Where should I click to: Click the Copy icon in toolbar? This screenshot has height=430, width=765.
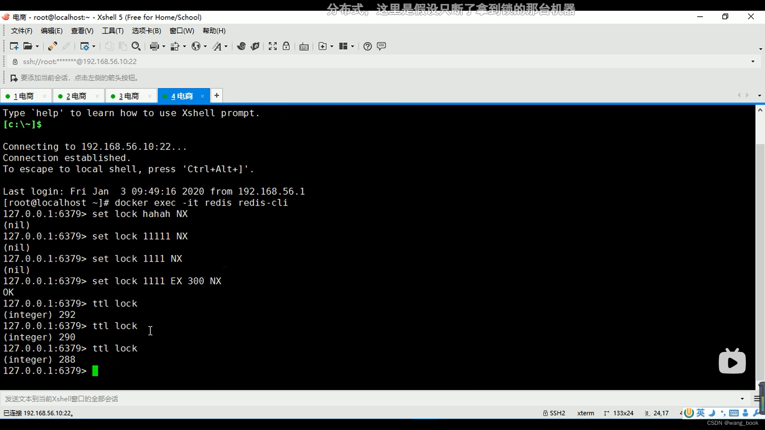tap(109, 46)
